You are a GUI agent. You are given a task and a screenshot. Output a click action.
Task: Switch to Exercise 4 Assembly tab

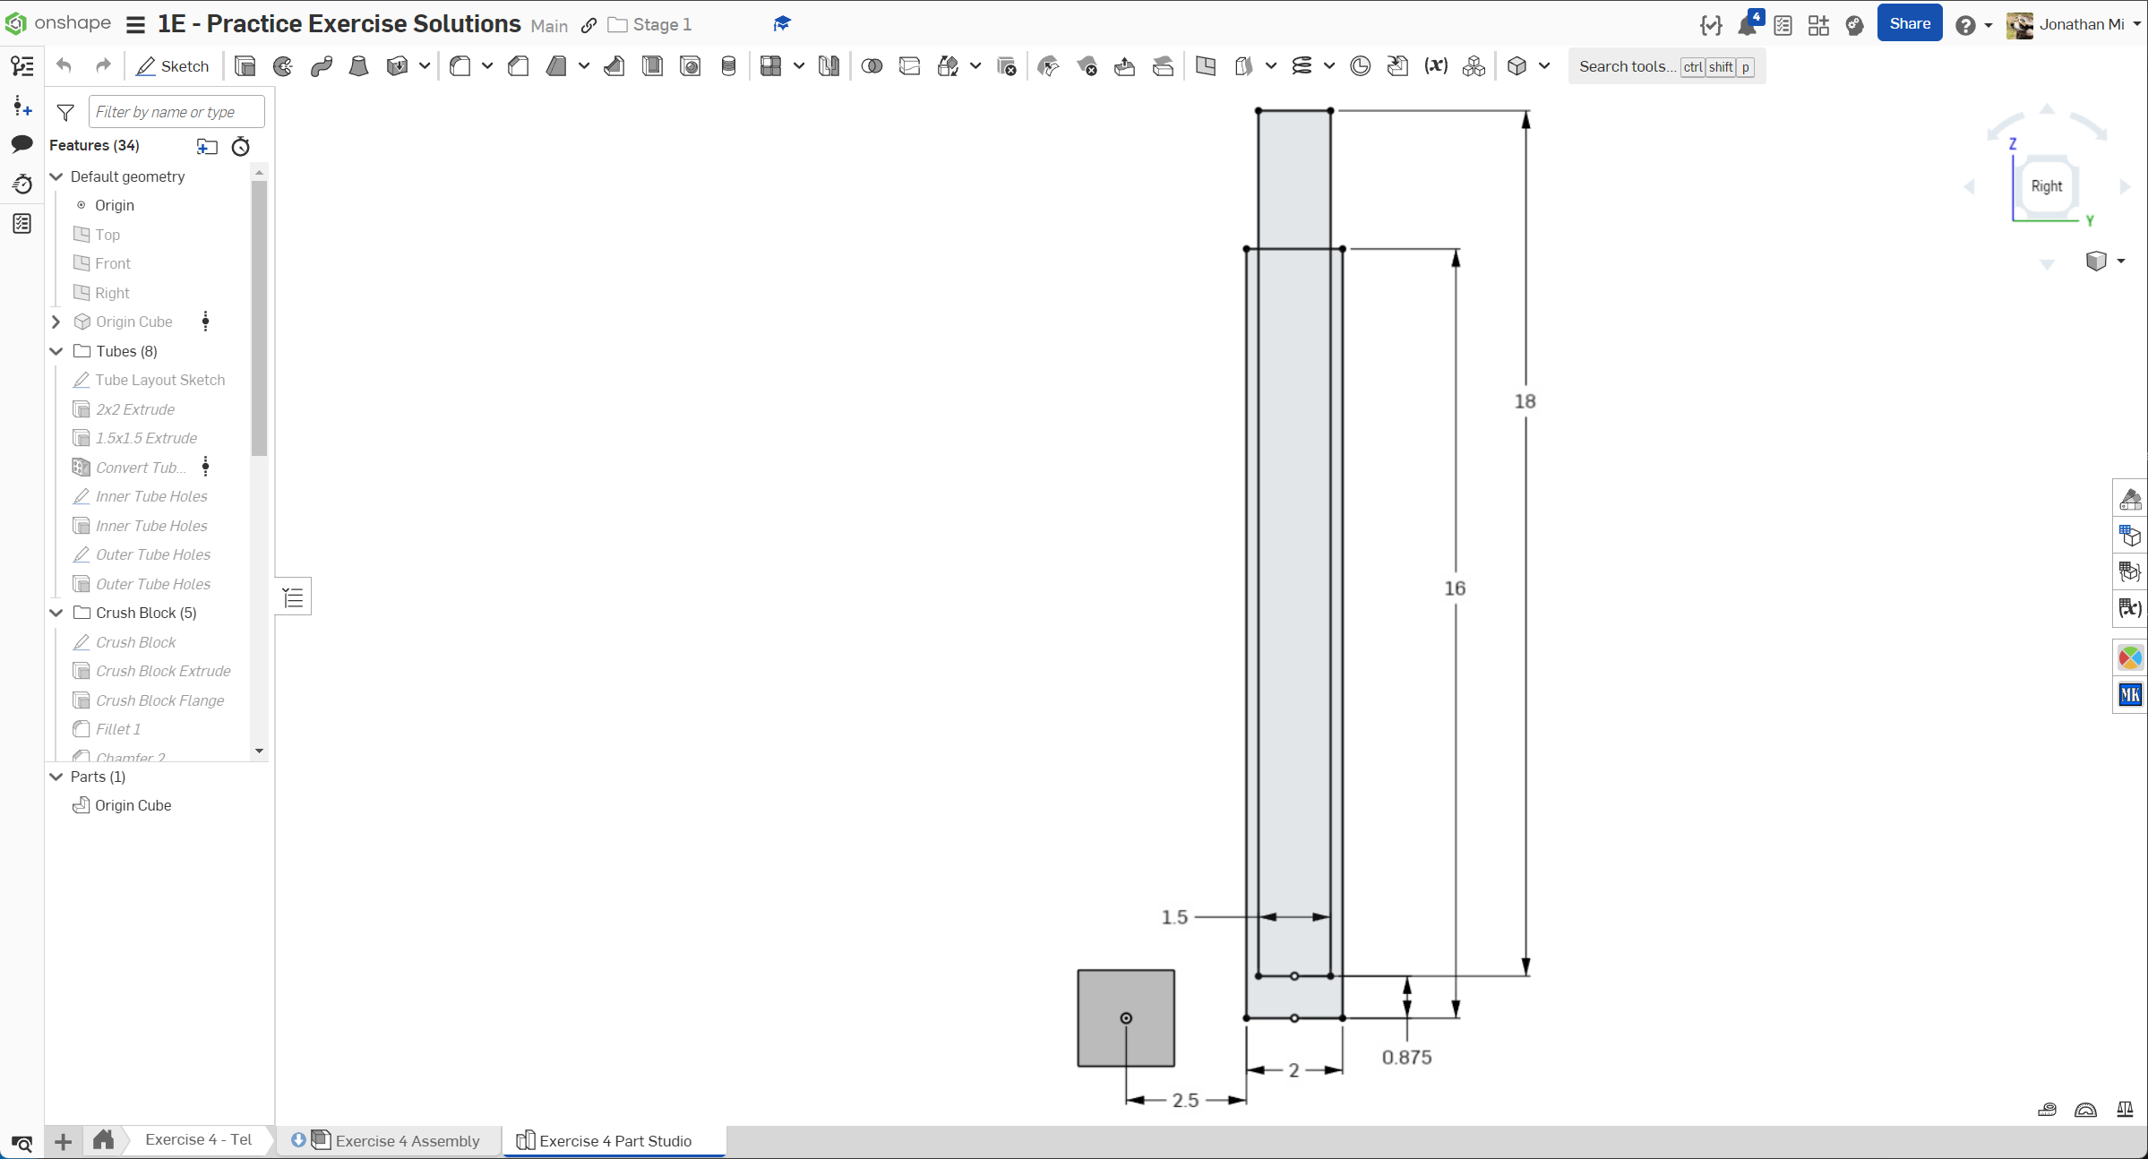pyautogui.click(x=407, y=1140)
